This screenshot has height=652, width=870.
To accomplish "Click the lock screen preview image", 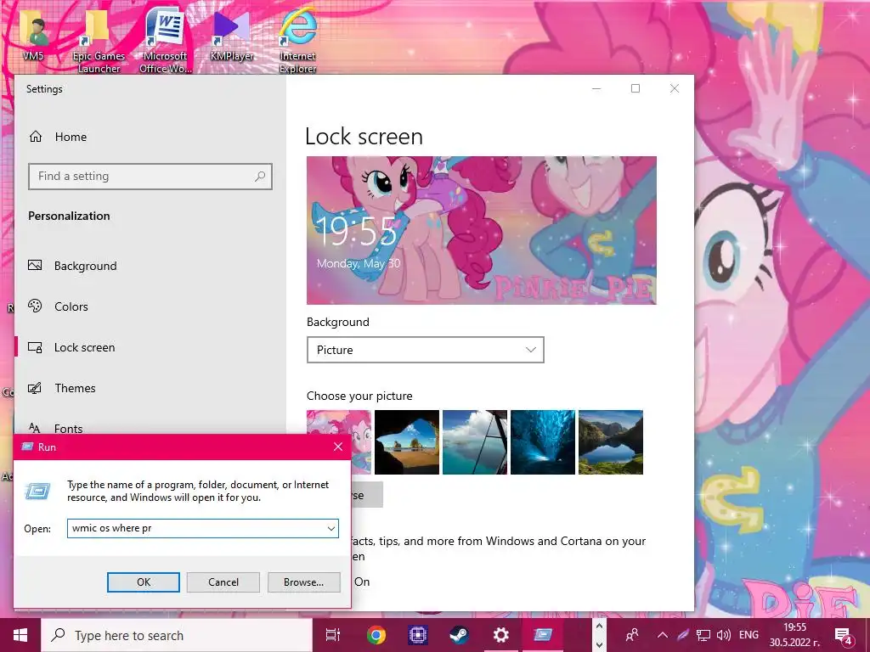I will [x=482, y=230].
